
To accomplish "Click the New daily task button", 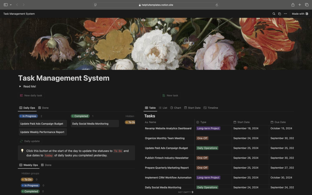I will [x=31, y=96].
